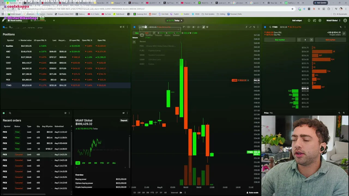Select the VOO filled order row

click(36, 149)
